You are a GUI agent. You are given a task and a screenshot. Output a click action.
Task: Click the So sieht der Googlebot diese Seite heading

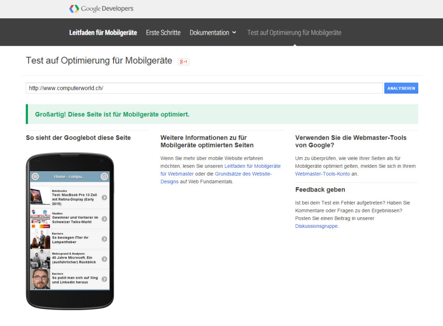coord(78,138)
